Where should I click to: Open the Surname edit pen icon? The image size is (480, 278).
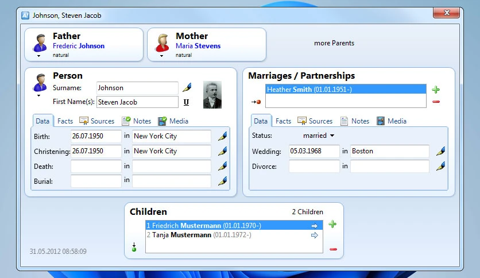[x=187, y=87]
